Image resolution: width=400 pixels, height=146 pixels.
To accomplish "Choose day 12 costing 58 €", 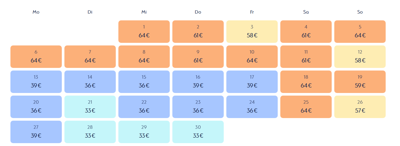I will coord(360,57).
